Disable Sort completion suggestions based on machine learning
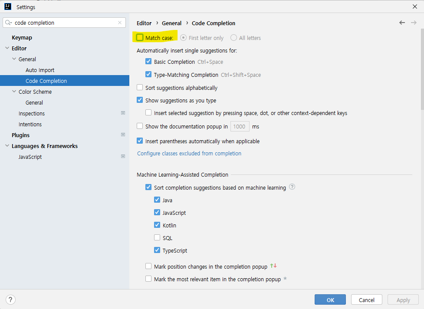Screen dimensions: 424x309 click(148, 187)
